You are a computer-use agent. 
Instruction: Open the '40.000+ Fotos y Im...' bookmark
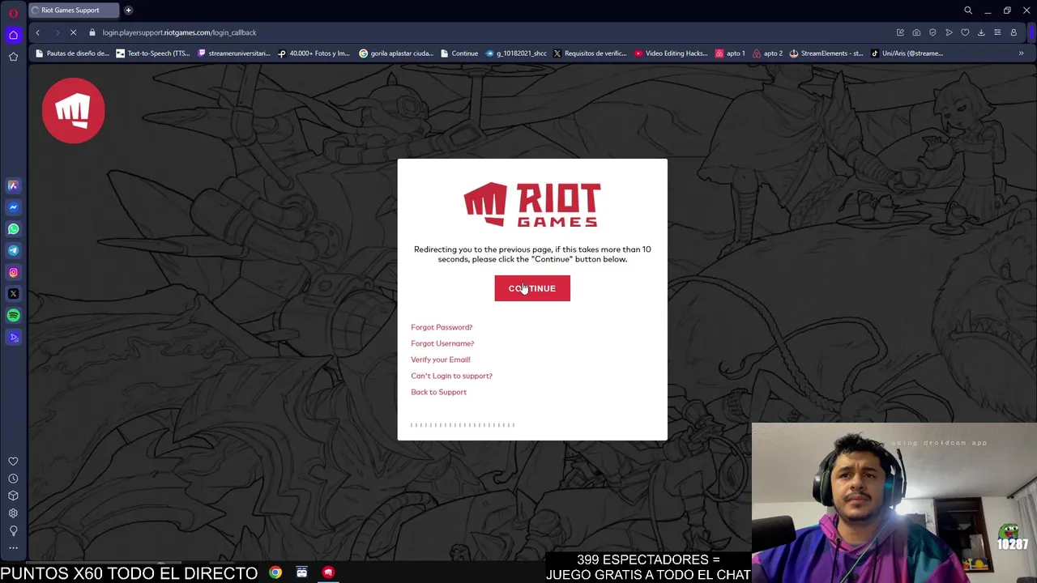pos(314,53)
